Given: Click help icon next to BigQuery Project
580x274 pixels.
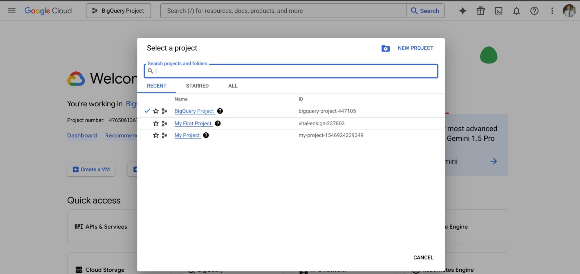Looking at the screenshot, I should pyautogui.click(x=220, y=111).
